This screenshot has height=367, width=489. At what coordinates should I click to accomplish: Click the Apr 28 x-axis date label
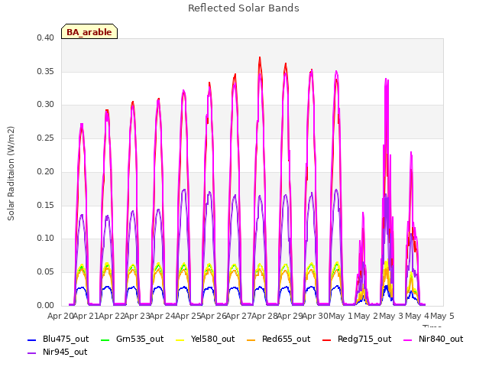point(264,316)
